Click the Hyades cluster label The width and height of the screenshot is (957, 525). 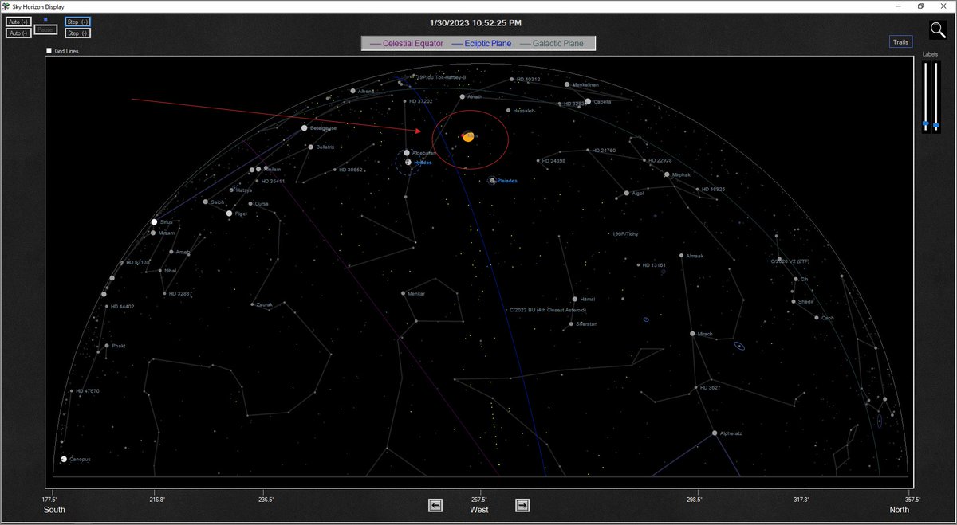pyautogui.click(x=423, y=162)
